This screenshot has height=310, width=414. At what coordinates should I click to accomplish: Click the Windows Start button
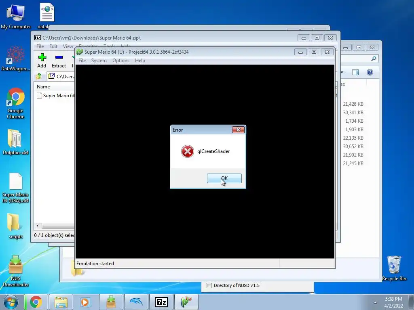(x=11, y=302)
